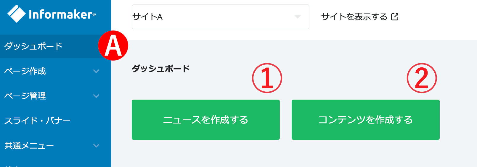Screen dimensions: 477x167
Task: Click the コンテンツを作成する green button
Action: pyautogui.click(x=366, y=120)
